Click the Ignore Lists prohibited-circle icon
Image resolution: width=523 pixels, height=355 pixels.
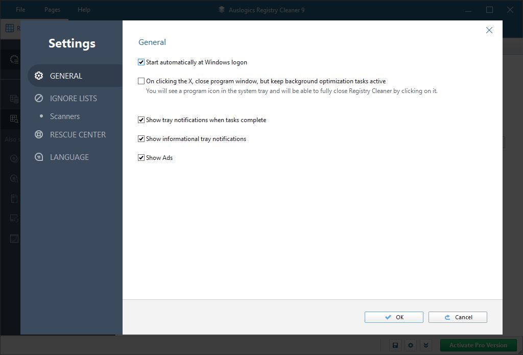click(x=39, y=98)
